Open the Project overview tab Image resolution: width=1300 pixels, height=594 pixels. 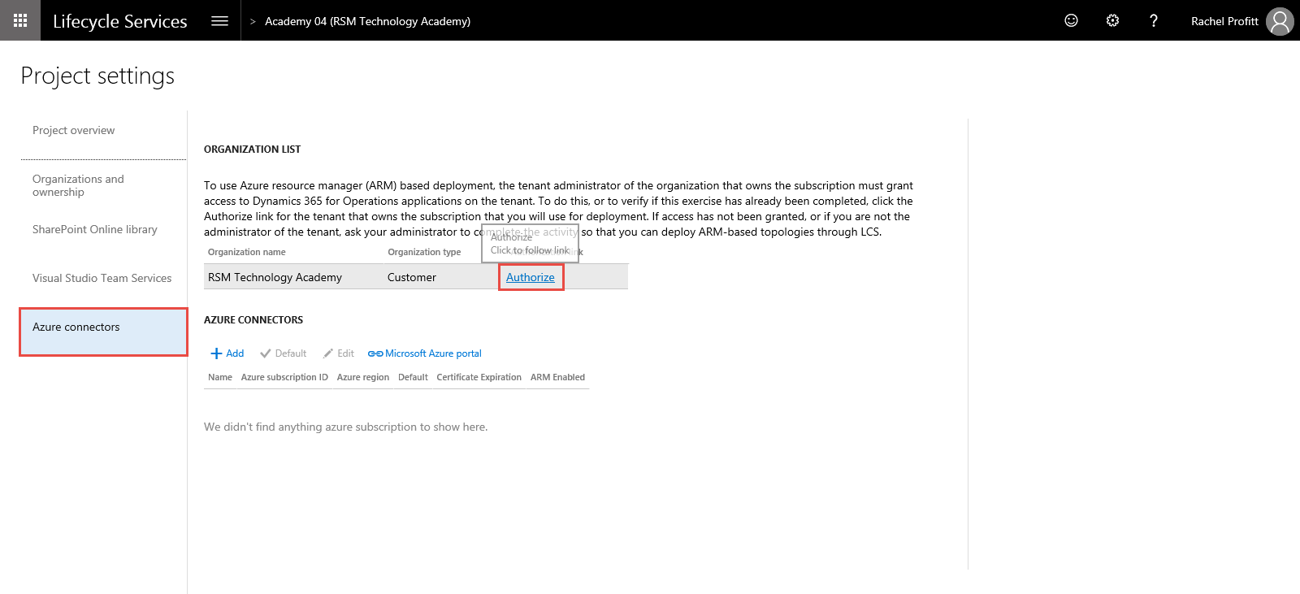pyautogui.click(x=74, y=130)
